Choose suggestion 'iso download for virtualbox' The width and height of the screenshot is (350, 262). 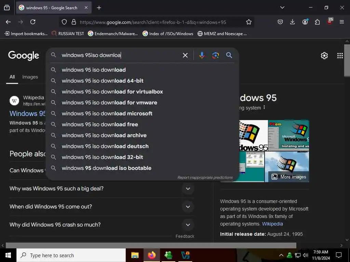click(x=143, y=91)
